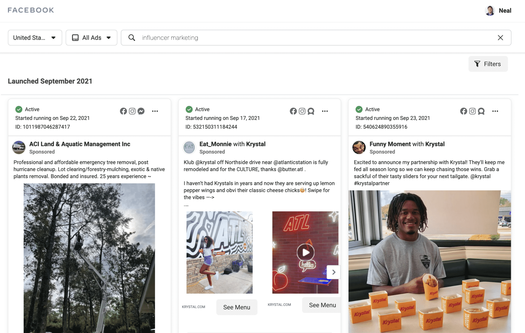Open the United States country dropdown

point(35,38)
